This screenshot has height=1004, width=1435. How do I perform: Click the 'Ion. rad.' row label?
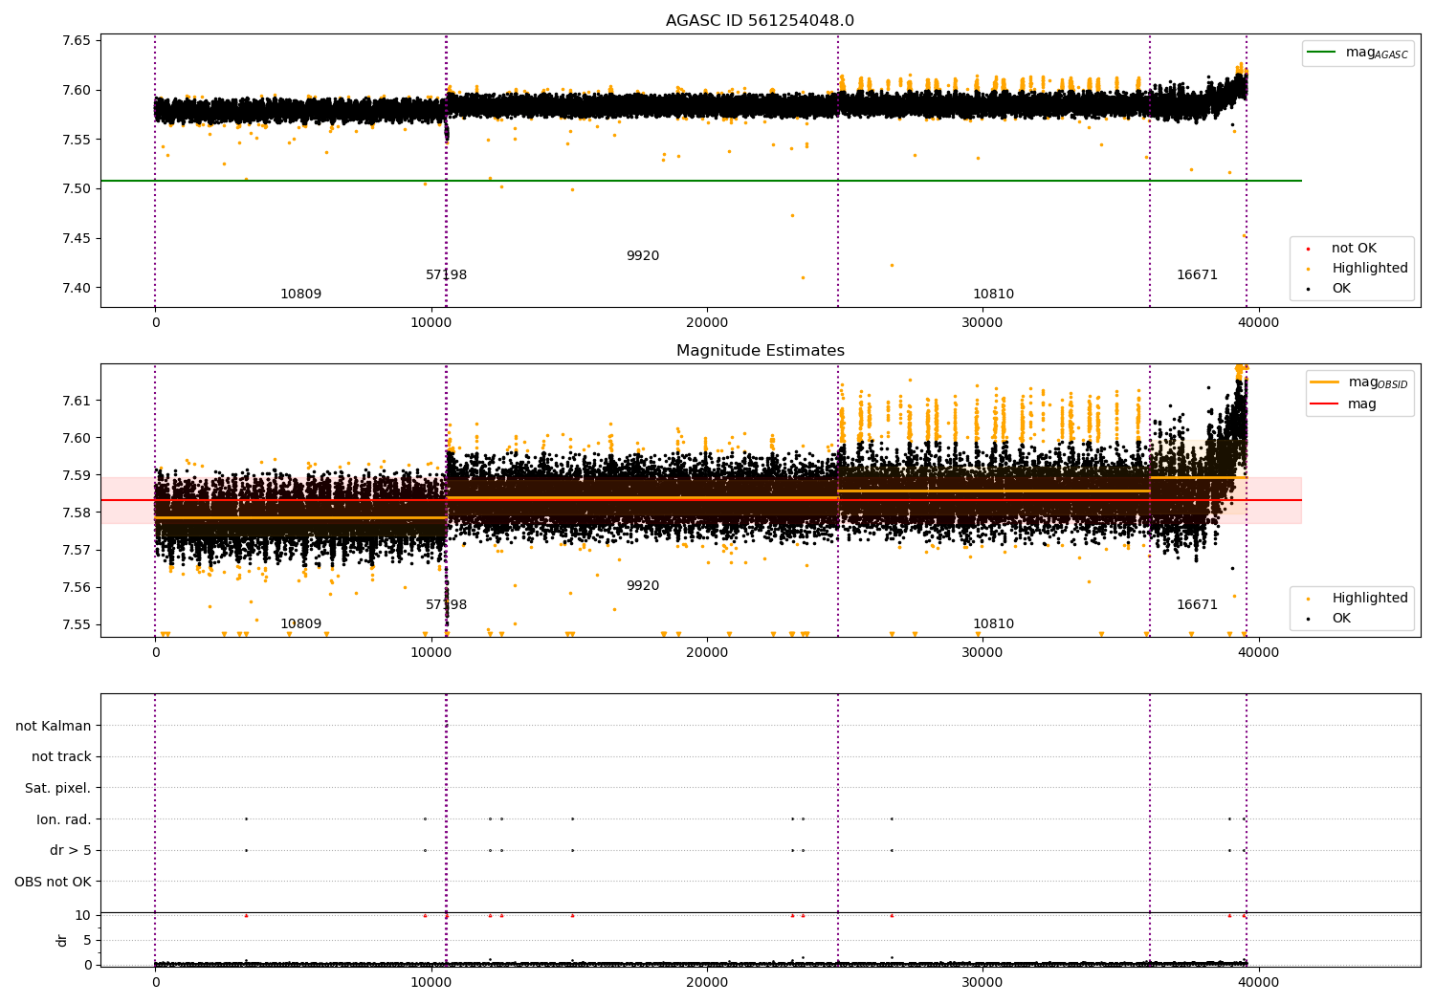[x=64, y=819]
